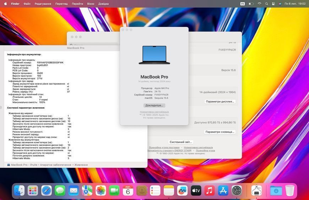
Task: Click the MacBook Pro laptop image
Action: pyautogui.click(x=154, y=55)
